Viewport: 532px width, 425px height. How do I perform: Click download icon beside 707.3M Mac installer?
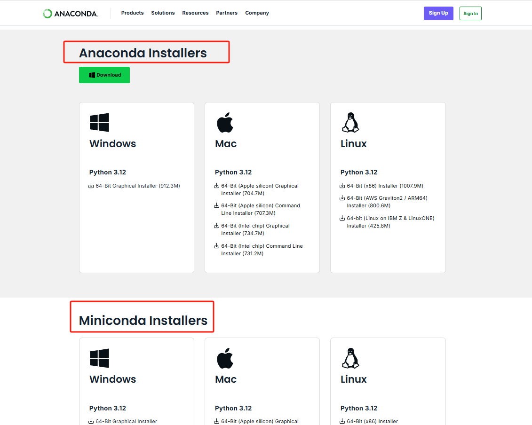[216, 205]
